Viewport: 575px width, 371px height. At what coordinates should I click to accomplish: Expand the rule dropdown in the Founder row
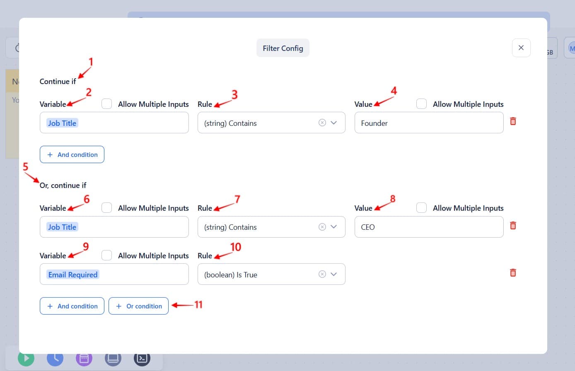coord(334,123)
